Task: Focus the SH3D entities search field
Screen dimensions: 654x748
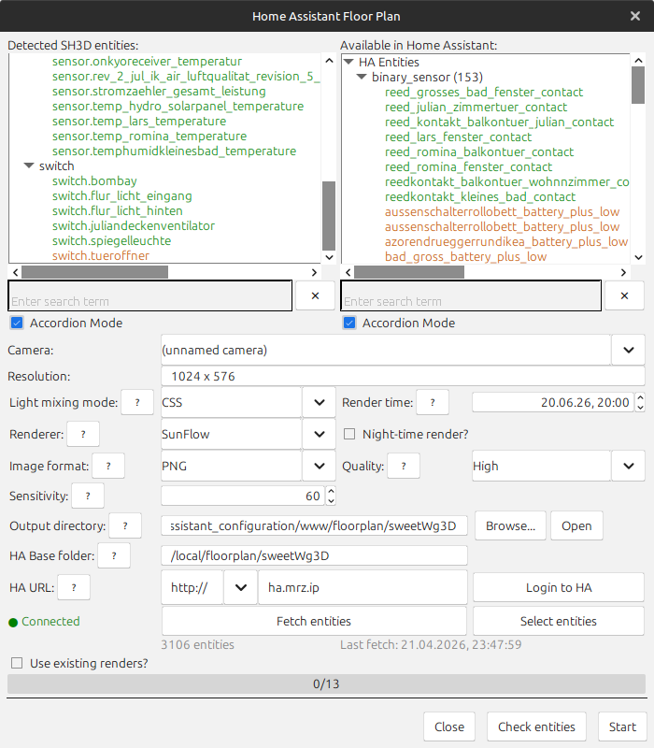Action: point(150,295)
